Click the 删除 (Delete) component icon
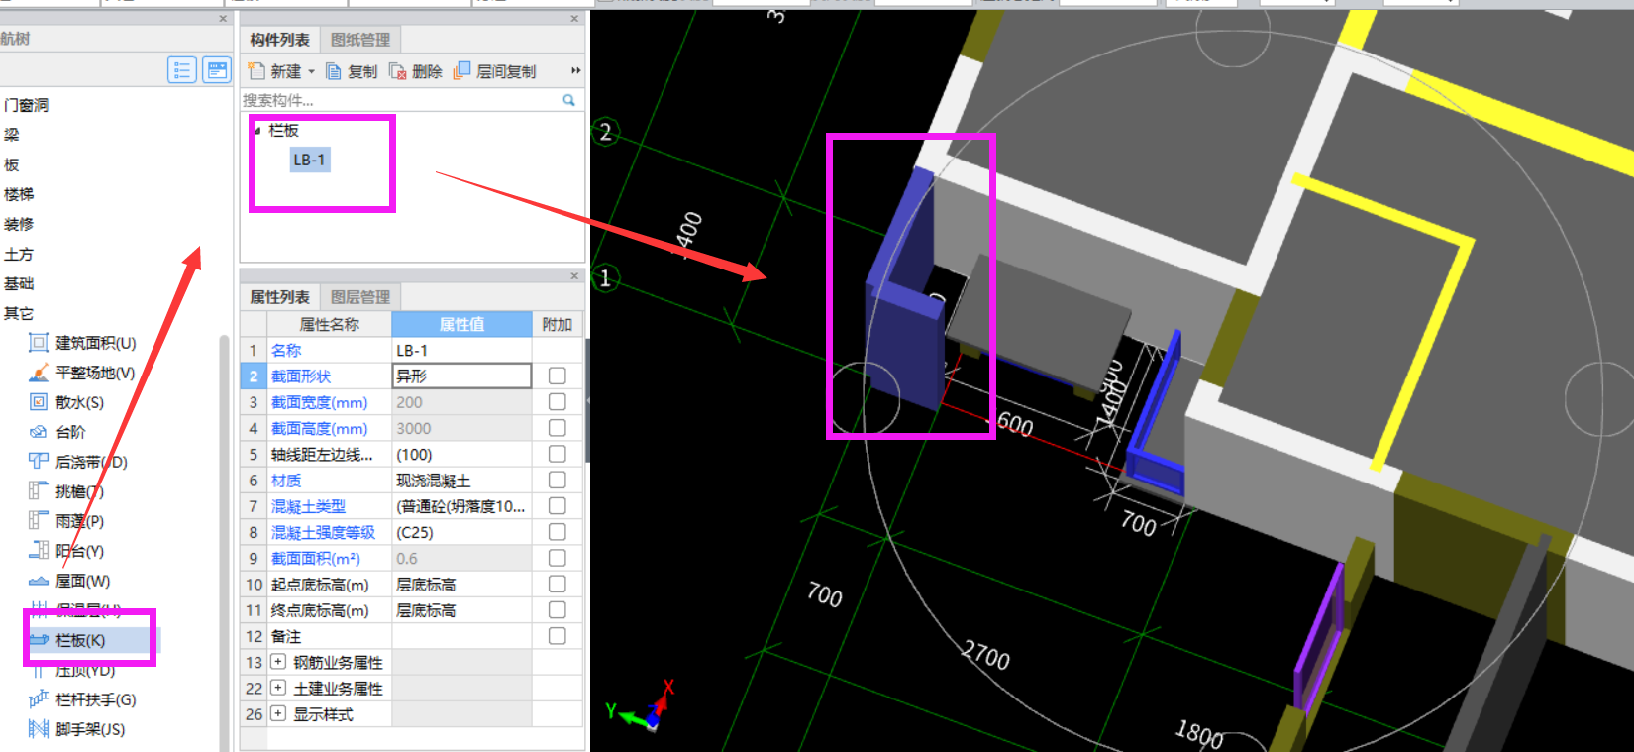Viewport: 1634px width, 752px height. point(398,71)
